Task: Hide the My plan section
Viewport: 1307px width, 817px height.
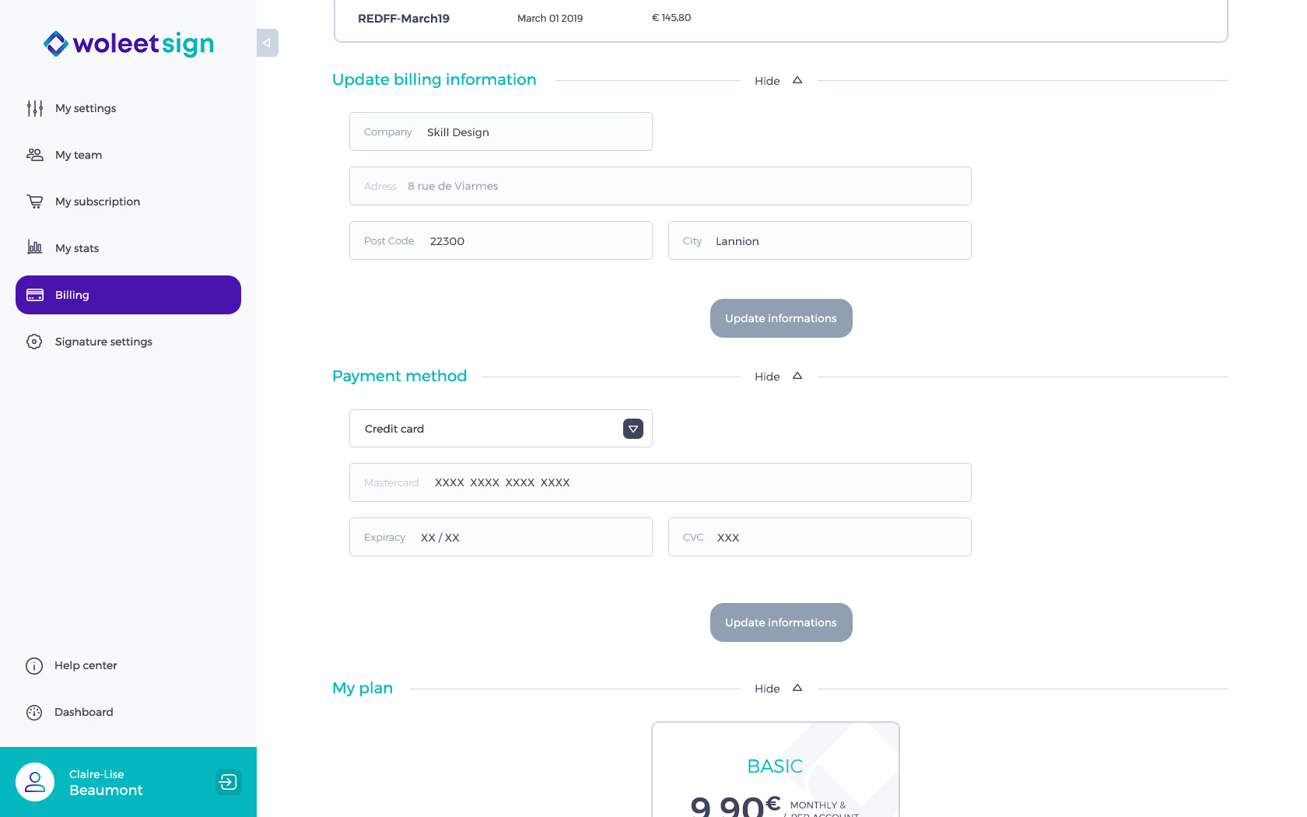Action: [x=778, y=689]
